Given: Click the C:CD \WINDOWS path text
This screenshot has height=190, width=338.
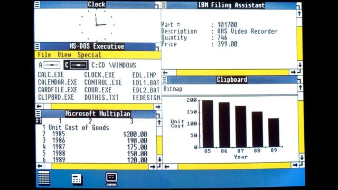Looking at the screenshot, I should tap(114, 65).
